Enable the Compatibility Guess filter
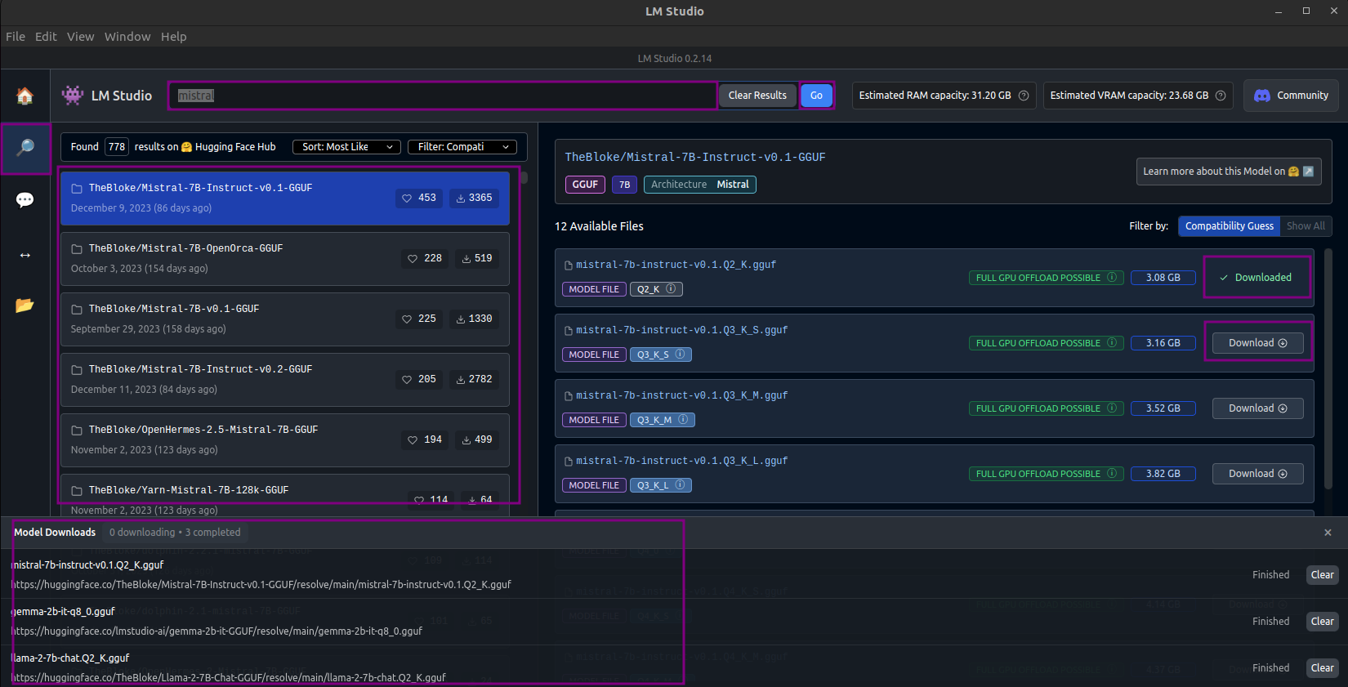The height and width of the screenshot is (687, 1348). coord(1229,226)
